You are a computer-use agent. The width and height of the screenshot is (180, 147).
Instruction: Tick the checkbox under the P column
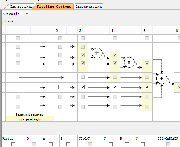pyautogui.click(x=143, y=144)
